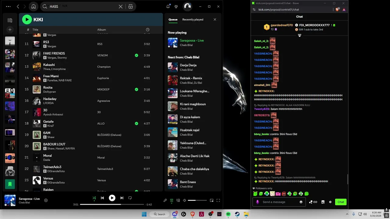This screenshot has height=219, width=390.
Task: Click the Play button in the bottom player bar
Action: click(112, 198)
